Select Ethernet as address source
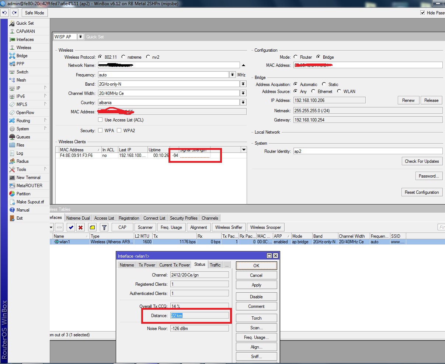The width and height of the screenshot is (445, 364). tap(313, 92)
